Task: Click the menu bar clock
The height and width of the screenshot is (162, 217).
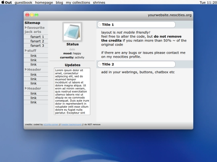Action: tap(208, 2)
